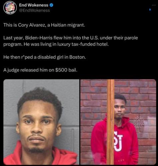Click the line 'program. He was living in luxury'
The image size is (158, 166).
click(56, 44)
